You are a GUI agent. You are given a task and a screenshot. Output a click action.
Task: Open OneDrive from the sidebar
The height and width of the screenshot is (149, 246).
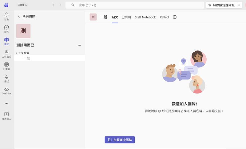click(x=6, y=90)
